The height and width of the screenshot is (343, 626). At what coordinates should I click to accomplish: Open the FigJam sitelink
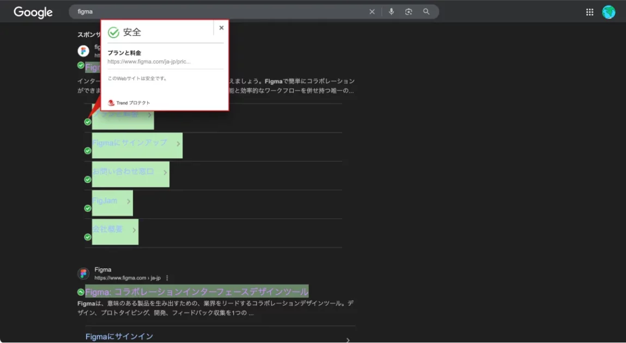click(x=105, y=200)
